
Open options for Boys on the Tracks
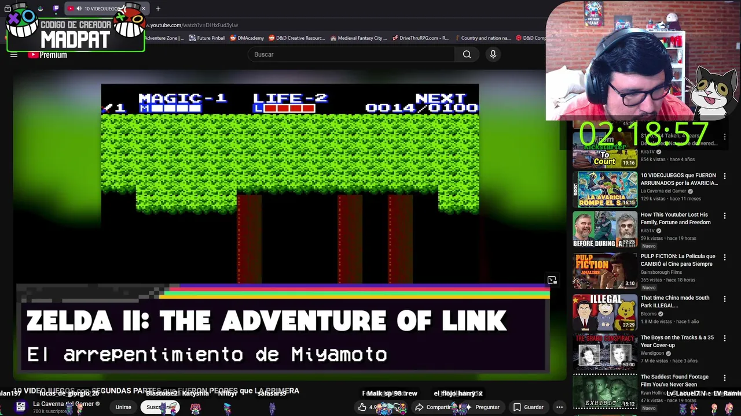pos(724,339)
